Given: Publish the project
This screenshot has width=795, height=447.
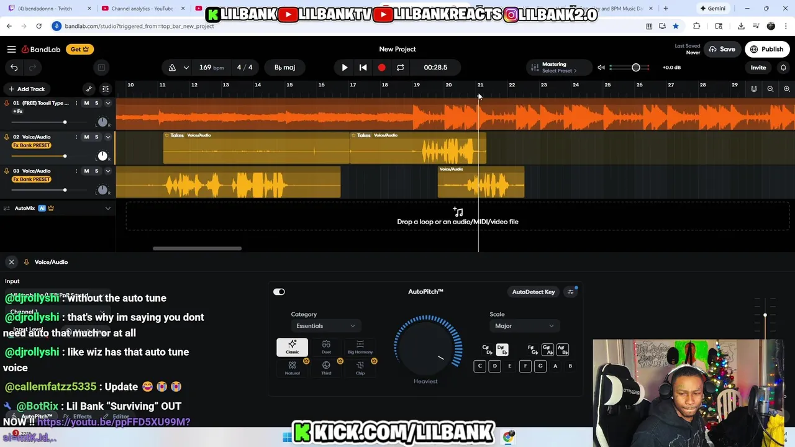Looking at the screenshot, I should point(767,49).
